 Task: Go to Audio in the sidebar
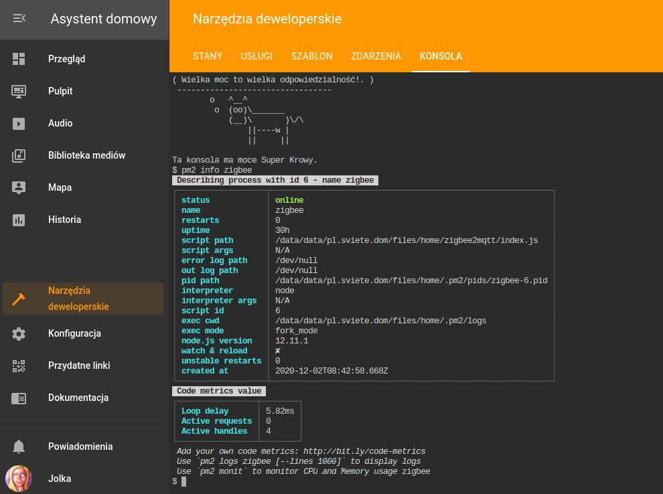tap(83, 123)
